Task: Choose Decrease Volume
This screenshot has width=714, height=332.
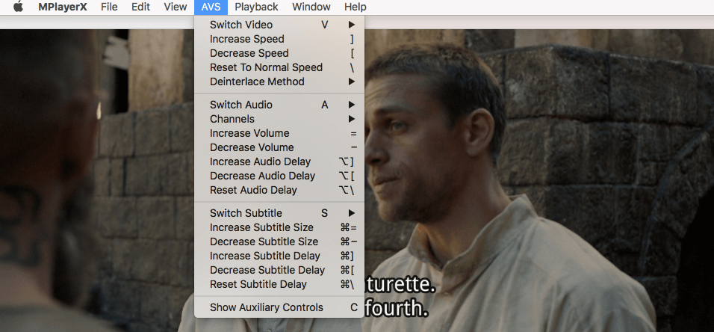Action: 279,147
